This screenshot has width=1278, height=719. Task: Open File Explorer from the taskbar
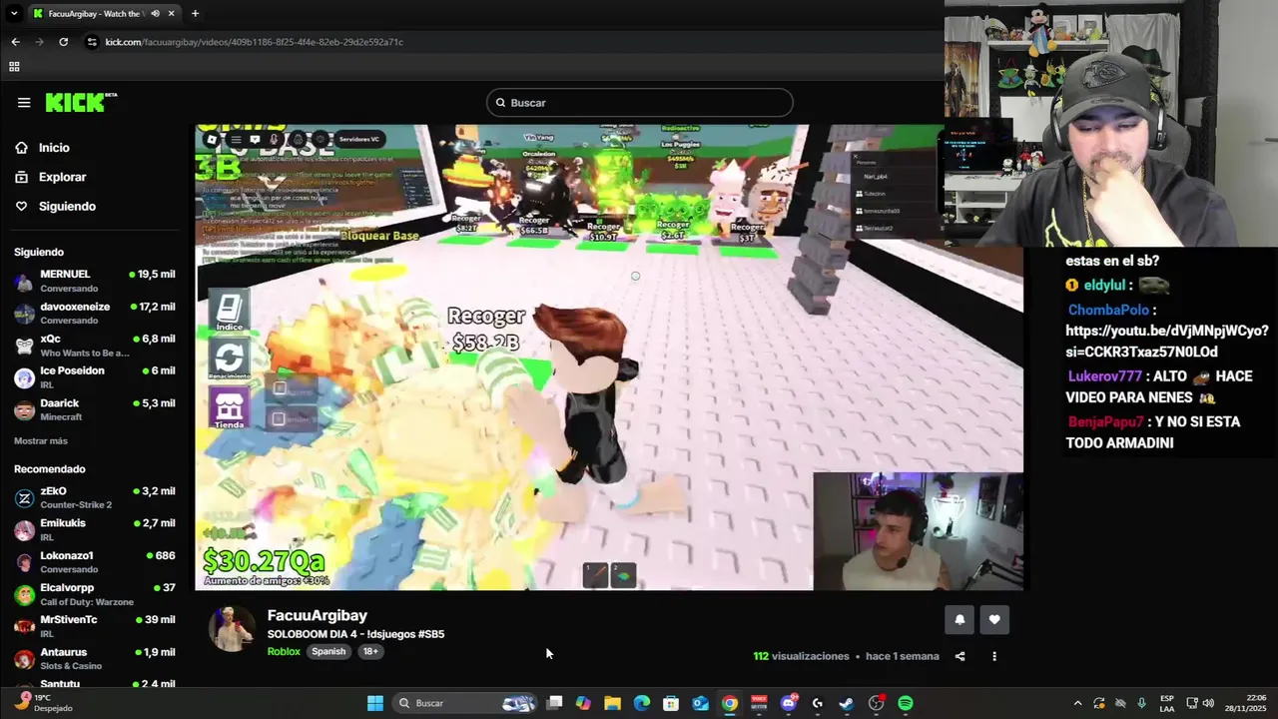[x=612, y=703]
